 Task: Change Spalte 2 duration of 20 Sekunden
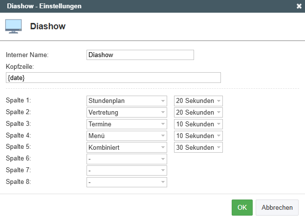pos(198,112)
